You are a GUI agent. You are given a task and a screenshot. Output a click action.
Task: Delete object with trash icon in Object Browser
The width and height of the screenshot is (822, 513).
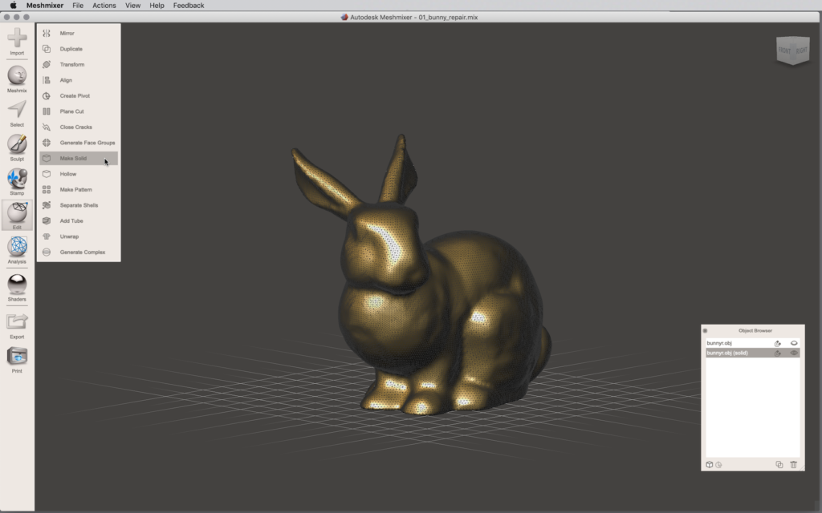793,464
